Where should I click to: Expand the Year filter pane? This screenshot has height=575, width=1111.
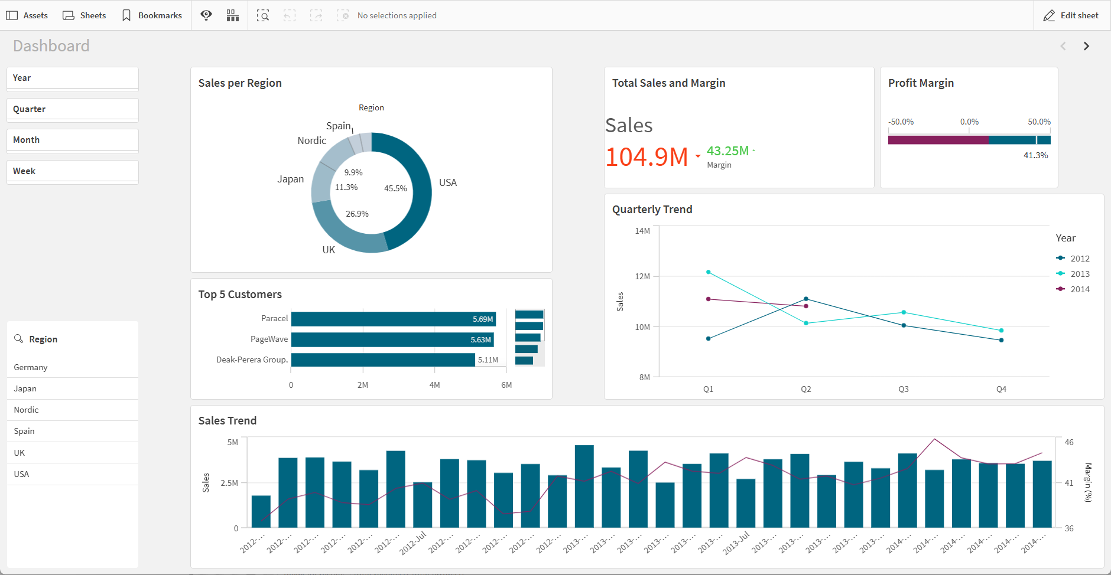click(73, 79)
